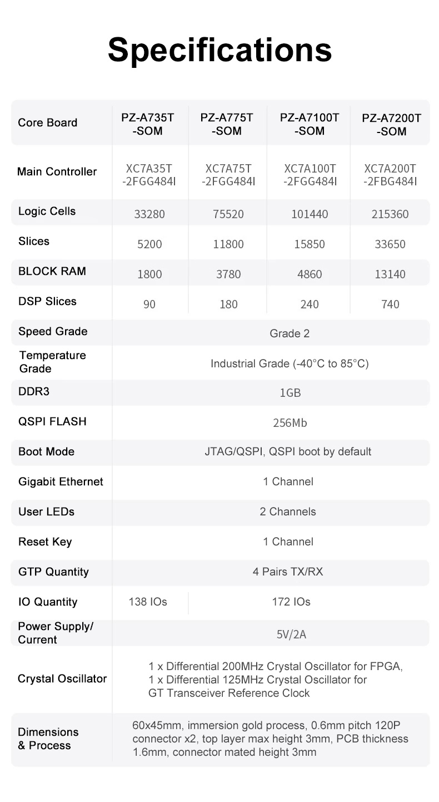This screenshot has width=439, height=802.
Task: Click the BLOCK RAM row label
Action: 52,271
